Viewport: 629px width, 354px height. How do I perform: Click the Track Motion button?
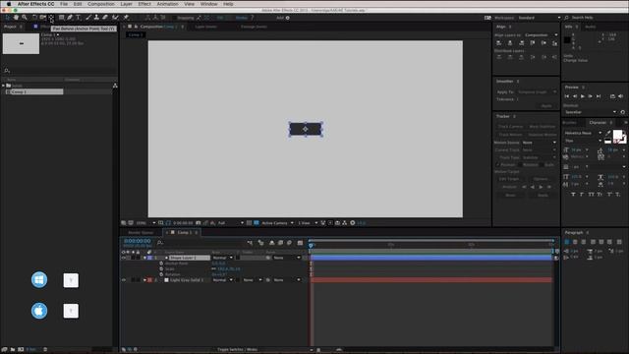(510, 135)
